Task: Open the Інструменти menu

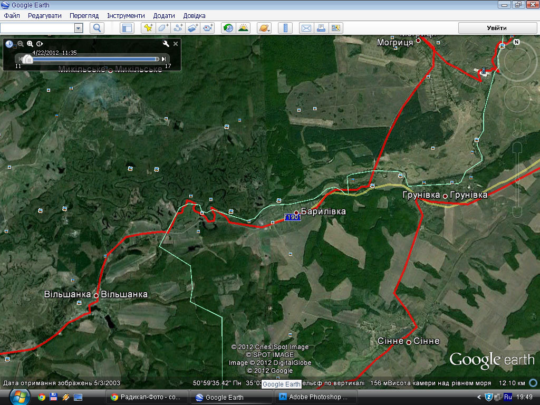Action: (x=126, y=16)
